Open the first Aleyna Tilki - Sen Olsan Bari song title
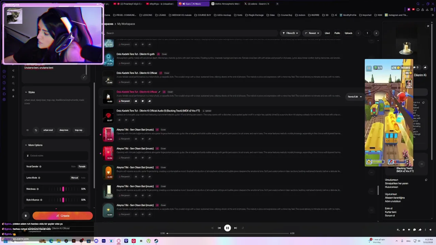The image size is (436, 245). 135,130
